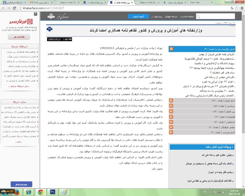
Task: Open صفحه نخست in the site navigation
Action: pyautogui.click(x=187, y=16)
